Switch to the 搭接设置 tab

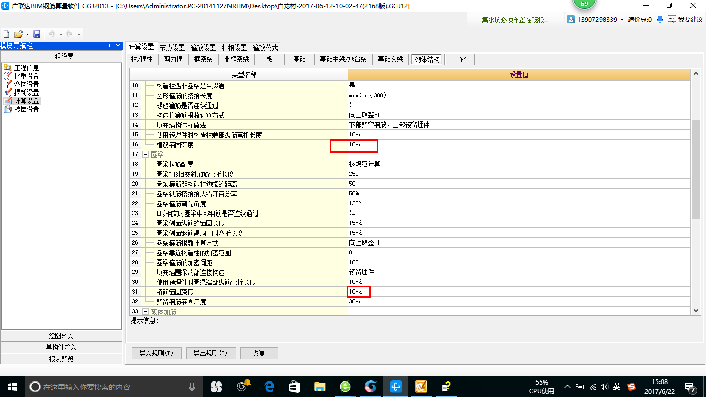tap(234, 48)
